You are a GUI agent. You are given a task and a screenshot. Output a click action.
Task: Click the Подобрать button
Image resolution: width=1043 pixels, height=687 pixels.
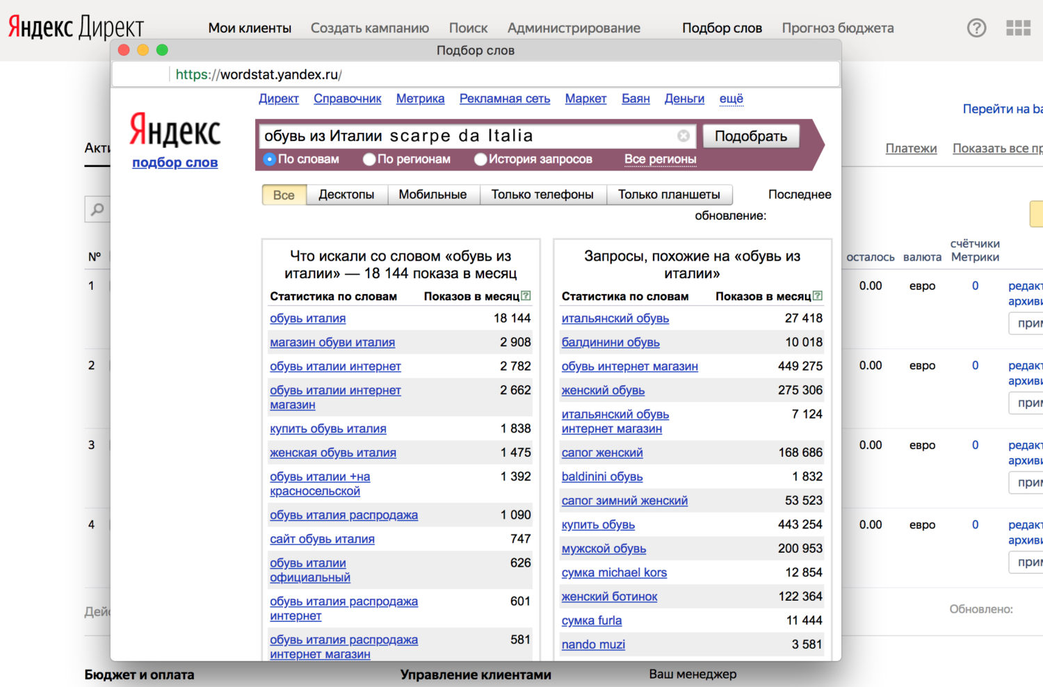[751, 136]
